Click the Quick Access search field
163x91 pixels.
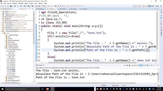point(137,6)
